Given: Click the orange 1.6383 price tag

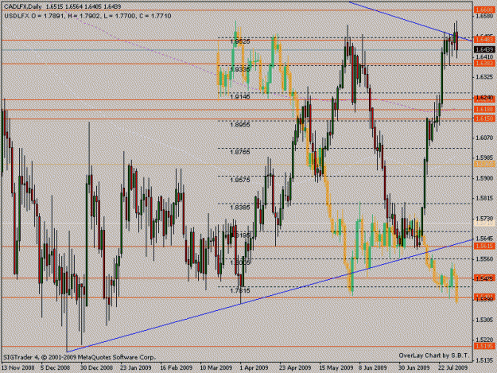Looking at the screenshot, I should pyautogui.click(x=484, y=64).
